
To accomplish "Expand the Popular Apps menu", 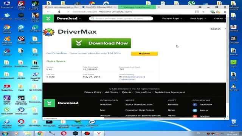I will pyautogui.click(x=172, y=19).
